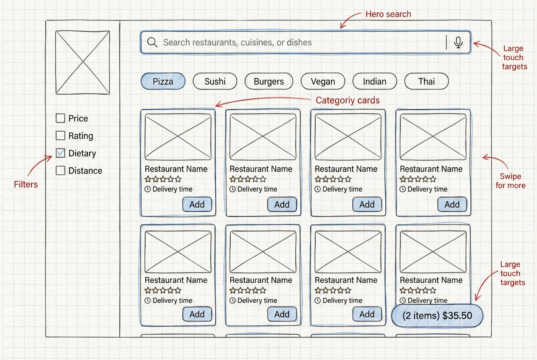Viewport: 537px width, 360px height.
Task: Click the sidebar logo image placeholder
Action: point(82,62)
